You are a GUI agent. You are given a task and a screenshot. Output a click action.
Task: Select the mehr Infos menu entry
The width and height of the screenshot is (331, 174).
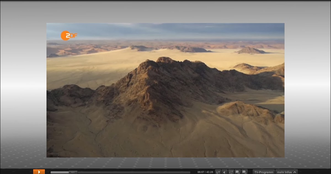(284, 172)
